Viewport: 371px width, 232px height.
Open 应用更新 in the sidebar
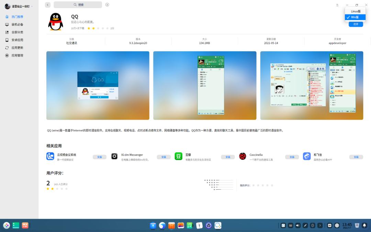(17, 48)
